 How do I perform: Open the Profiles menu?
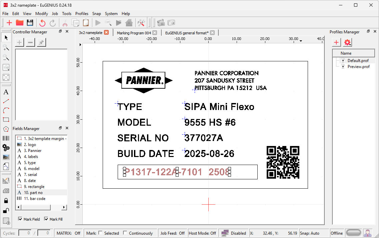point(82,14)
